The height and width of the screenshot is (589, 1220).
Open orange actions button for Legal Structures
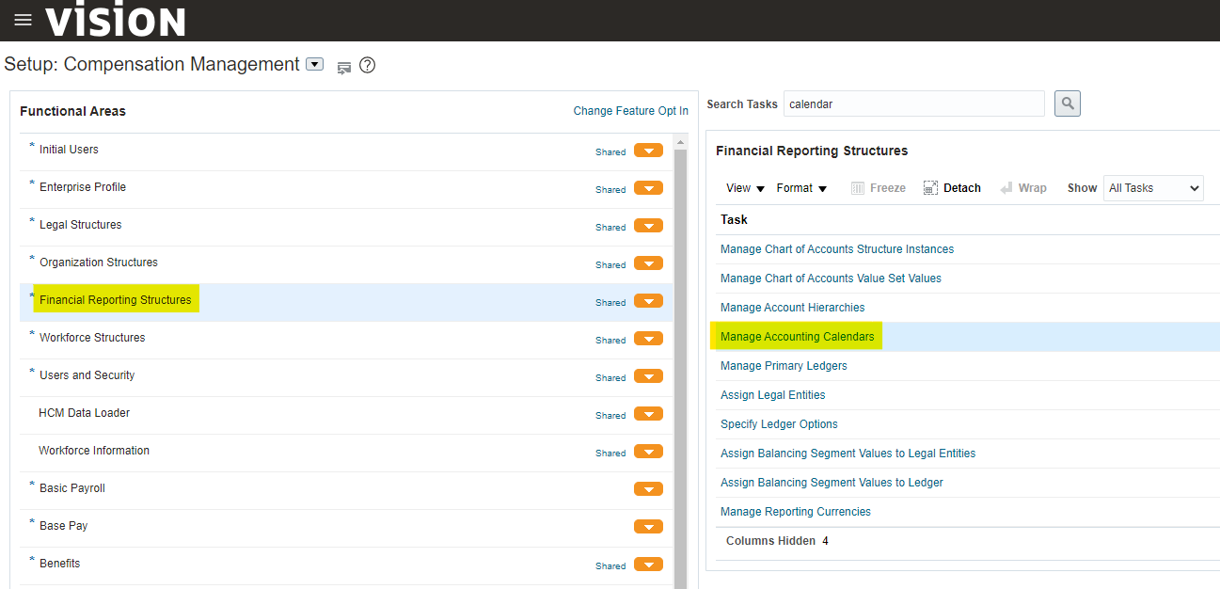648,226
